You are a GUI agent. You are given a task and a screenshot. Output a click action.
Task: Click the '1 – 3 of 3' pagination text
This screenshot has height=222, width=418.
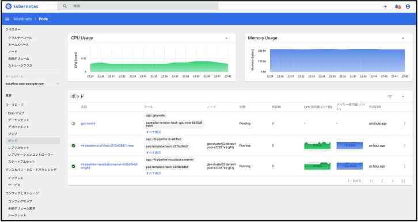click(x=354, y=181)
